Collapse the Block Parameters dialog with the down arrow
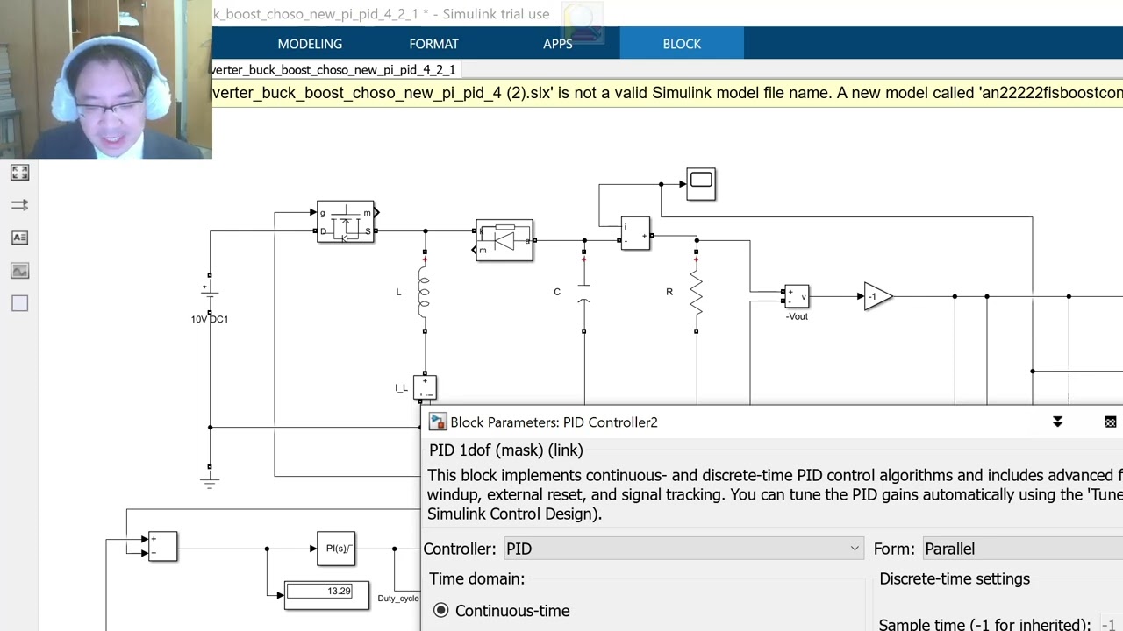Screen dimensions: 1123x631 pos(1057,422)
